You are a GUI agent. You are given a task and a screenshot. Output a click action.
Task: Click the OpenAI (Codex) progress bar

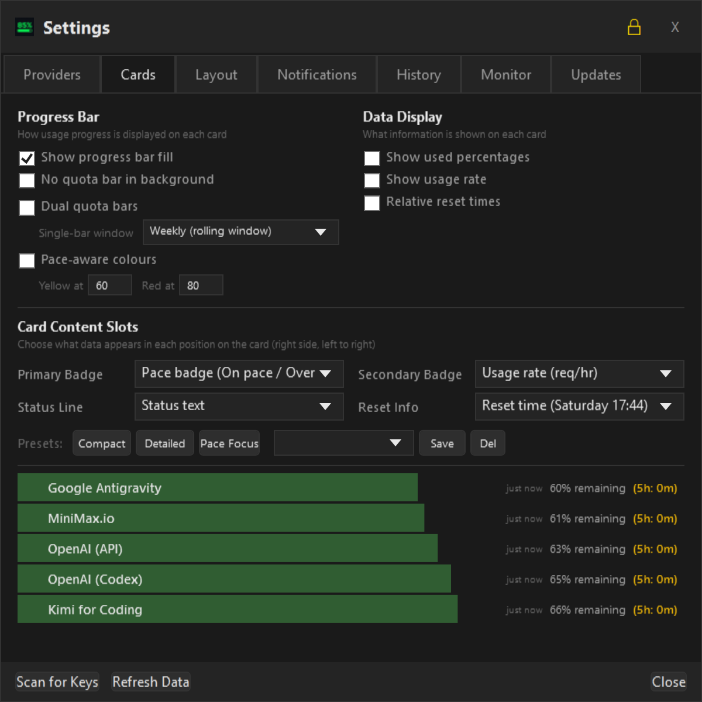pyautogui.click(x=234, y=579)
